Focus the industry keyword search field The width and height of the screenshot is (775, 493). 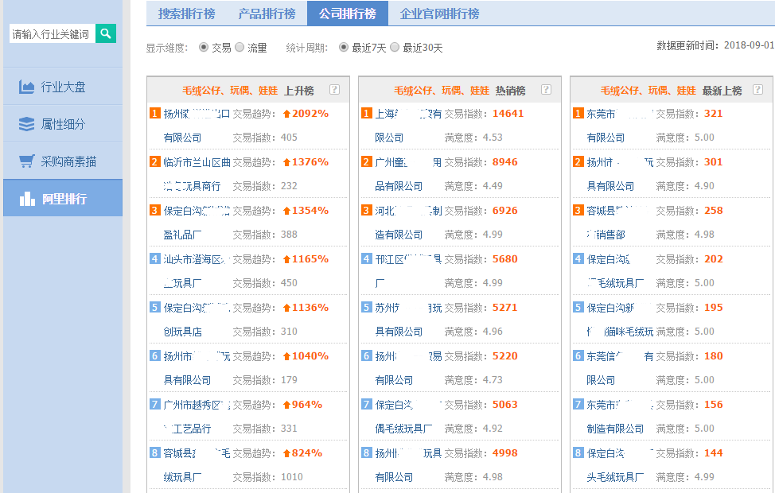(x=52, y=34)
